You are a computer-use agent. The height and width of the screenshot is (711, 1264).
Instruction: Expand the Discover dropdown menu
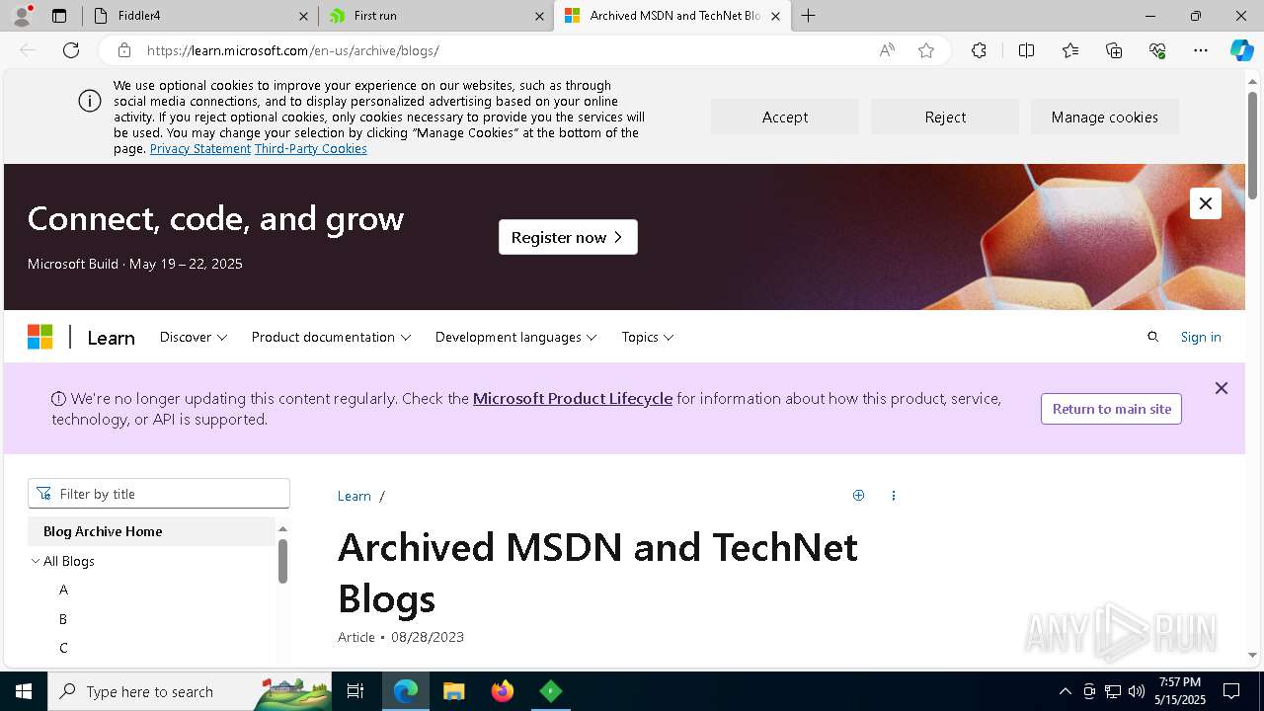[x=194, y=337]
